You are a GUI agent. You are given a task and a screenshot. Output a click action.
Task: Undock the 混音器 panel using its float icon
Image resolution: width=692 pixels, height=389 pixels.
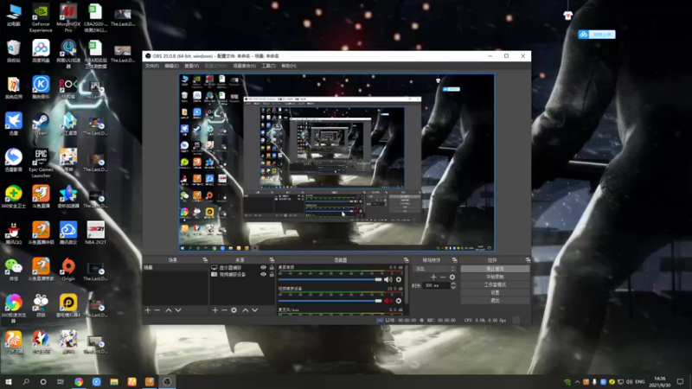click(407, 259)
